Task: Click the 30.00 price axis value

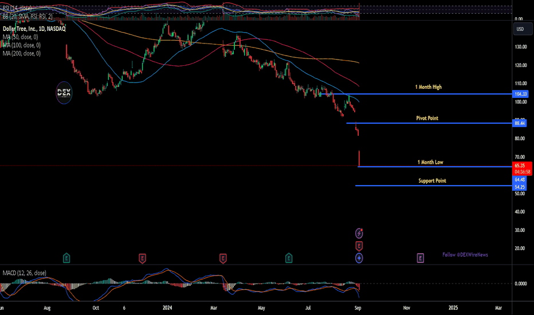Action: click(520, 230)
